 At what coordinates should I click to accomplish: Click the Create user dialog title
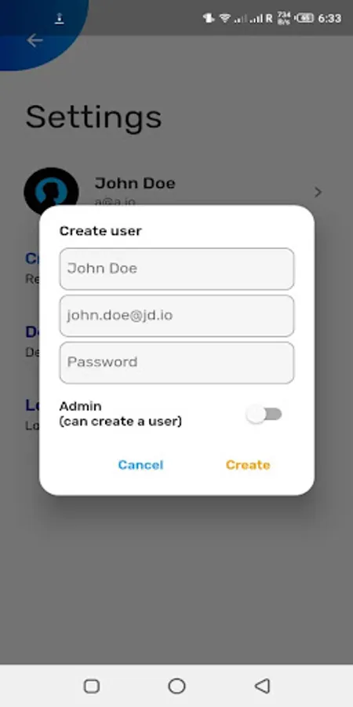click(x=100, y=231)
